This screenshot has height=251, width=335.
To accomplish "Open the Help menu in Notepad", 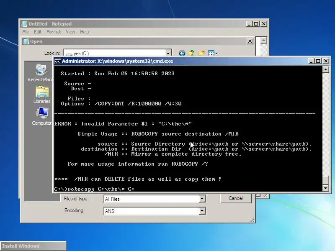I will pos(85,32).
